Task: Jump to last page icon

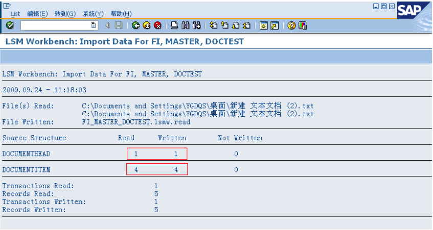Action: pos(246,25)
